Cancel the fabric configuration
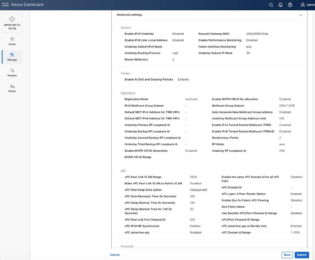Screen dimensions: 315x260 [115, 254]
